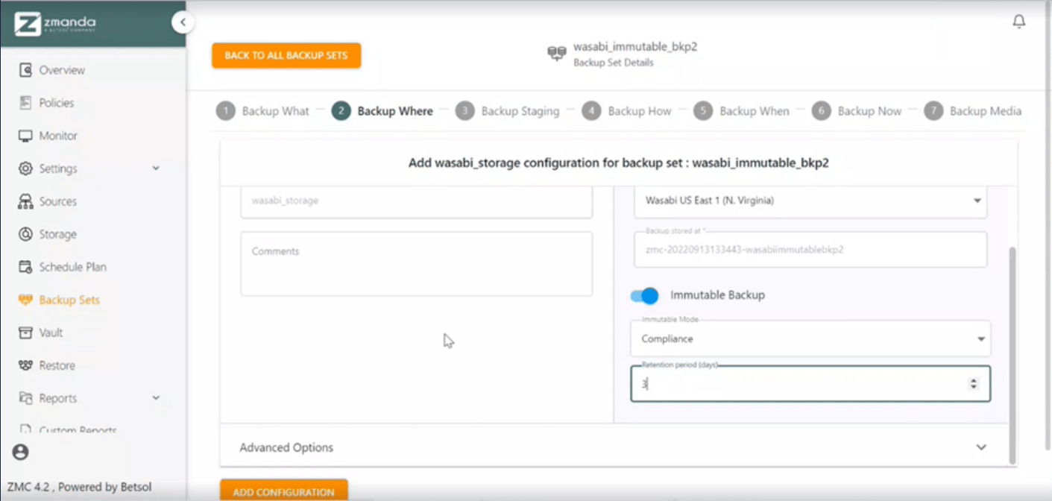Screen dimensions: 1052x501
Task: Click into the Comments text field
Action: pyautogui.click(x=416, y=263)
